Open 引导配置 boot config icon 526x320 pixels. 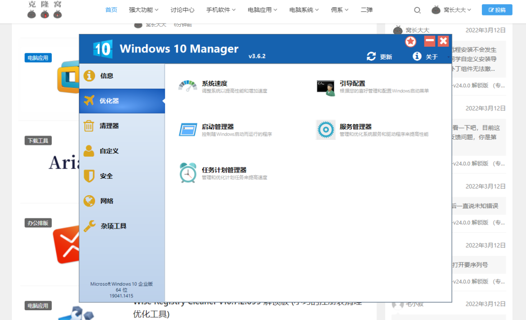[x=326, y=88]
